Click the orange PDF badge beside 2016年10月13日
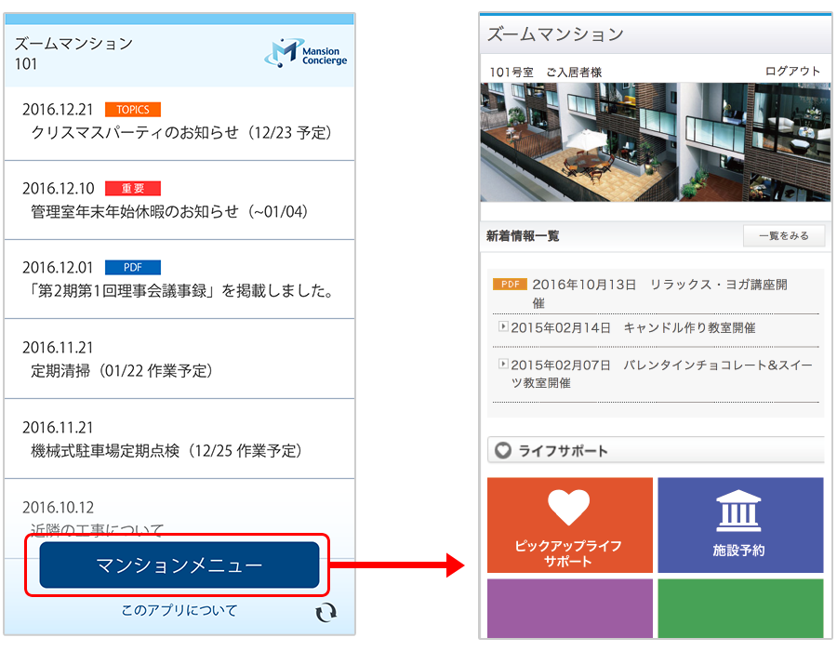Image resolution: width=837 pixels, height=651 pixels. pyautogui.click(x=510, y=285)
